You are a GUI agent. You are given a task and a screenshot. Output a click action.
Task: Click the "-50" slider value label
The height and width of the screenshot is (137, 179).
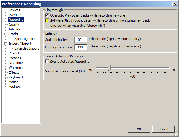[x=133, y=76]
